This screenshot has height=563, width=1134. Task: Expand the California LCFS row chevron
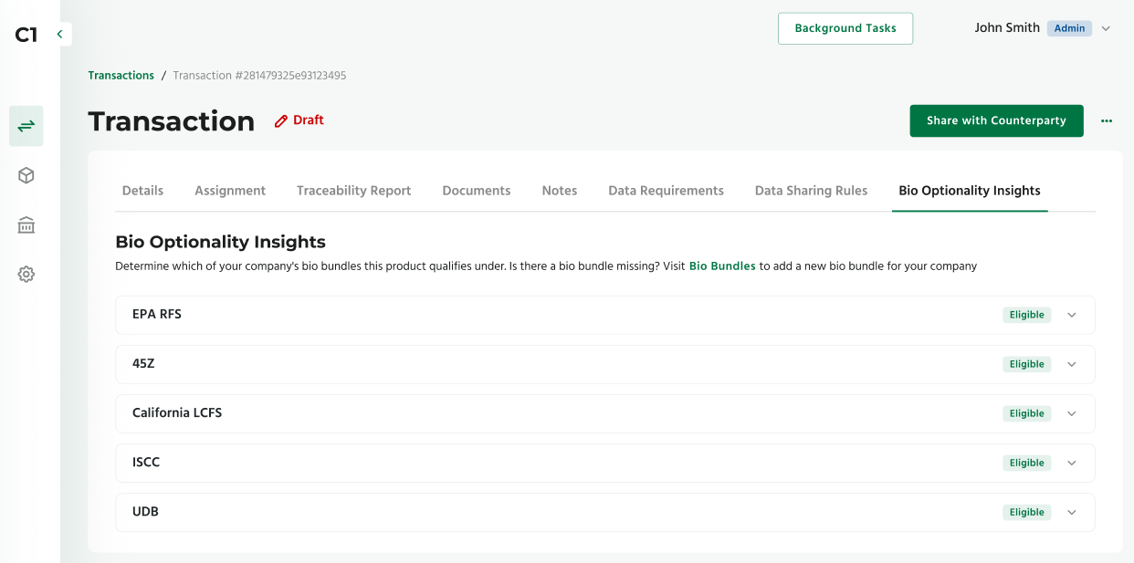tap(1072, 413)
